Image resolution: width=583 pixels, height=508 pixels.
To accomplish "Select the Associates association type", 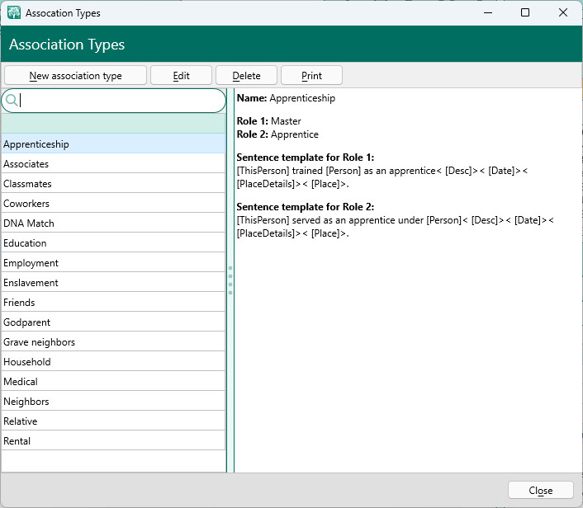I will tap(113, 164).
